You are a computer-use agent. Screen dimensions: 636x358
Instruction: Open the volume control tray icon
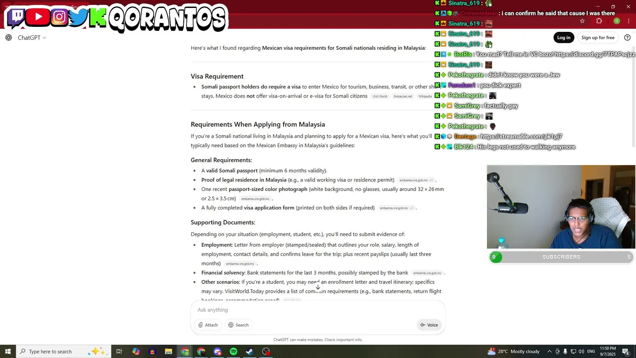581,352
